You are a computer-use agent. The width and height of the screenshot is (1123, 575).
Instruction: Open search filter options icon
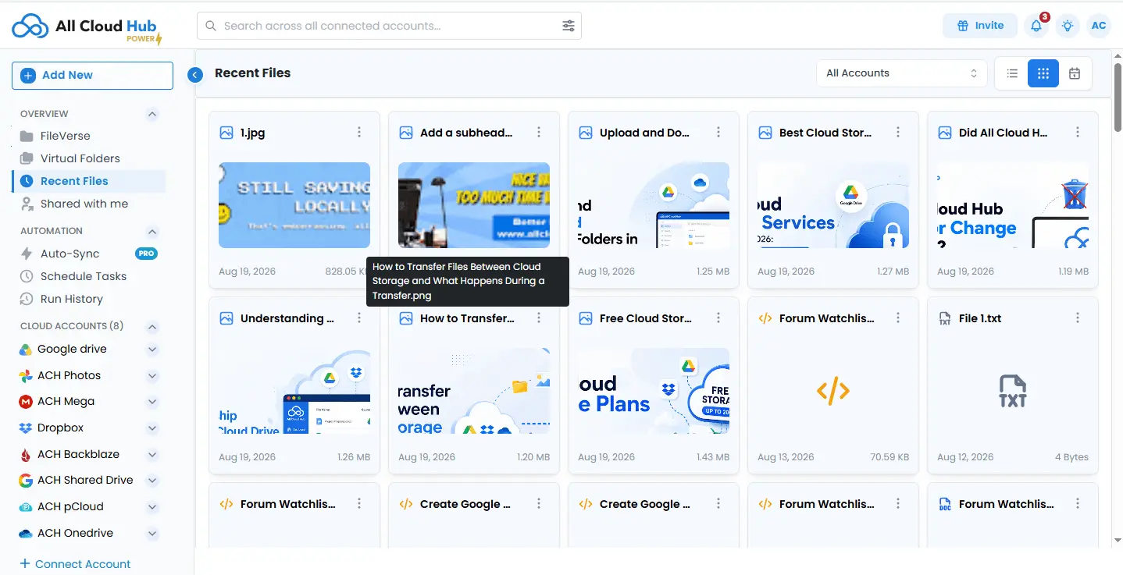(x=569, y=26)
